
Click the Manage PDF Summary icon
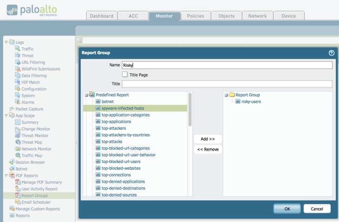18,182
